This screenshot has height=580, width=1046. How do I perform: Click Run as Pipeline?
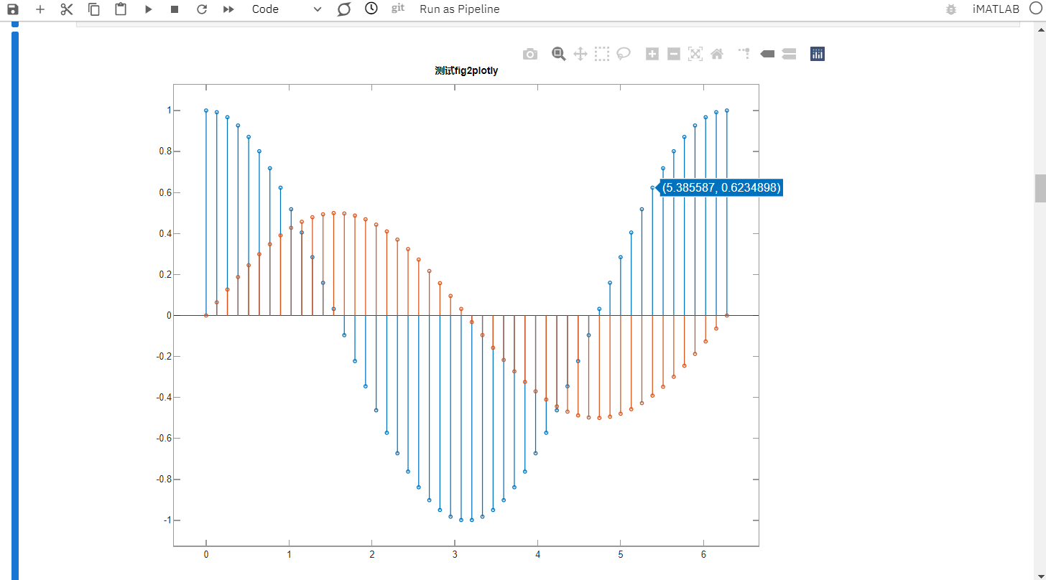pos(460,9)
